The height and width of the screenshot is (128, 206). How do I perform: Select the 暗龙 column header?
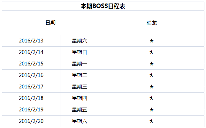coord(151,23)
